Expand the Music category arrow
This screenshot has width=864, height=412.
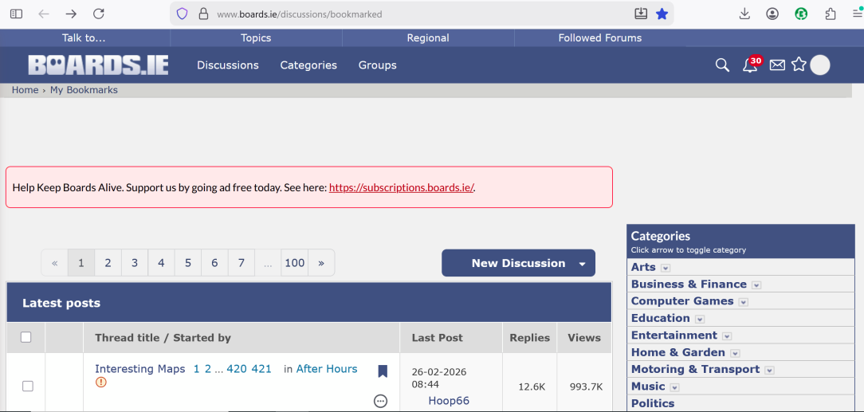(674, 387)
